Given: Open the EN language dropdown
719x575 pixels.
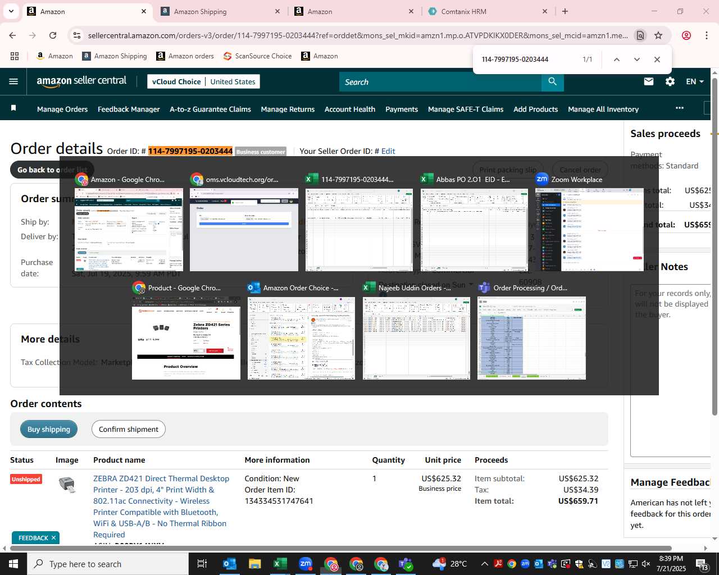Looking at the screenshot, I should [695, 81].
